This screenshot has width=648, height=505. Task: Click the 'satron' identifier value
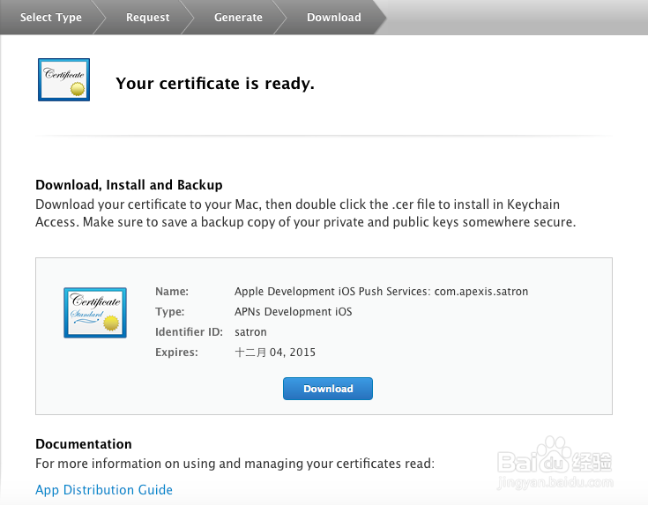250,332
